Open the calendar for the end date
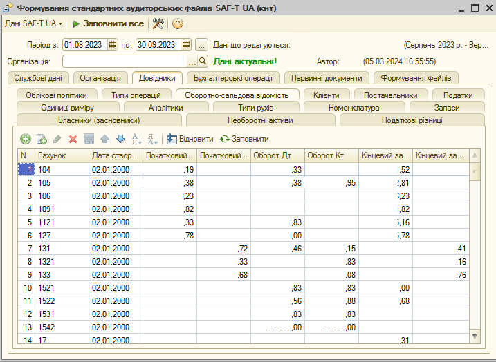This screenshot has width=496, height=362. pyautogui.click(x=186, y=45)
